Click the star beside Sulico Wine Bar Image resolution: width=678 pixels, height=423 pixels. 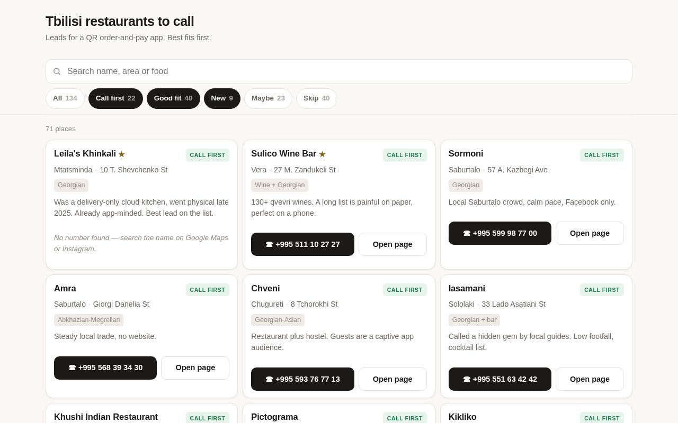[322, 154]
